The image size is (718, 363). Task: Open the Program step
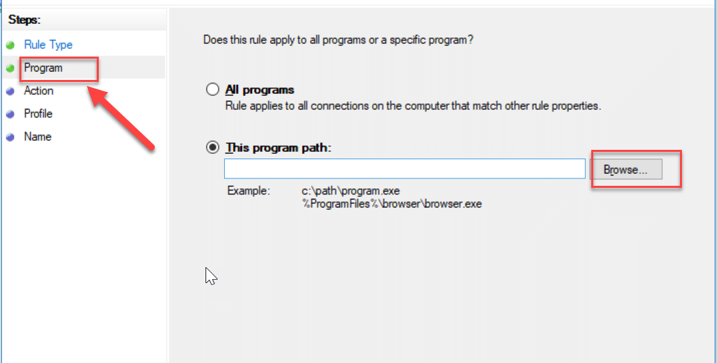coord(43,68)
